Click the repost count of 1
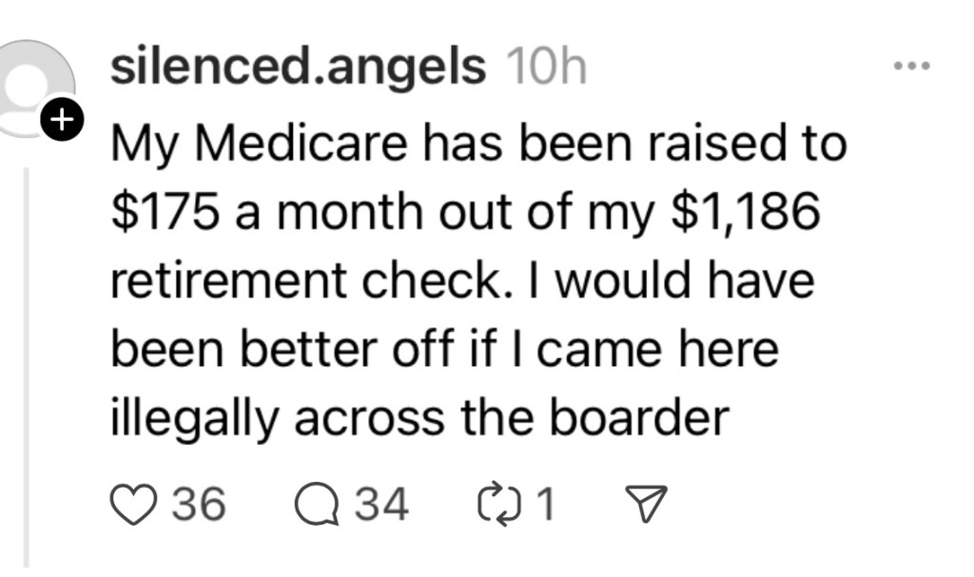Screen dimensions: 974x577 (x=544, y=505)
